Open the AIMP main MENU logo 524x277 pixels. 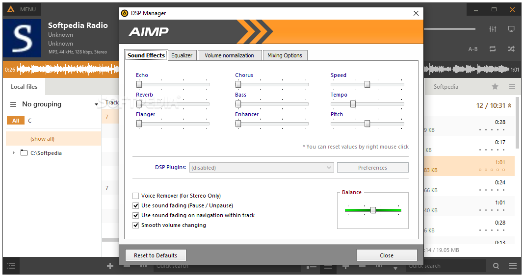pos(11,9)
